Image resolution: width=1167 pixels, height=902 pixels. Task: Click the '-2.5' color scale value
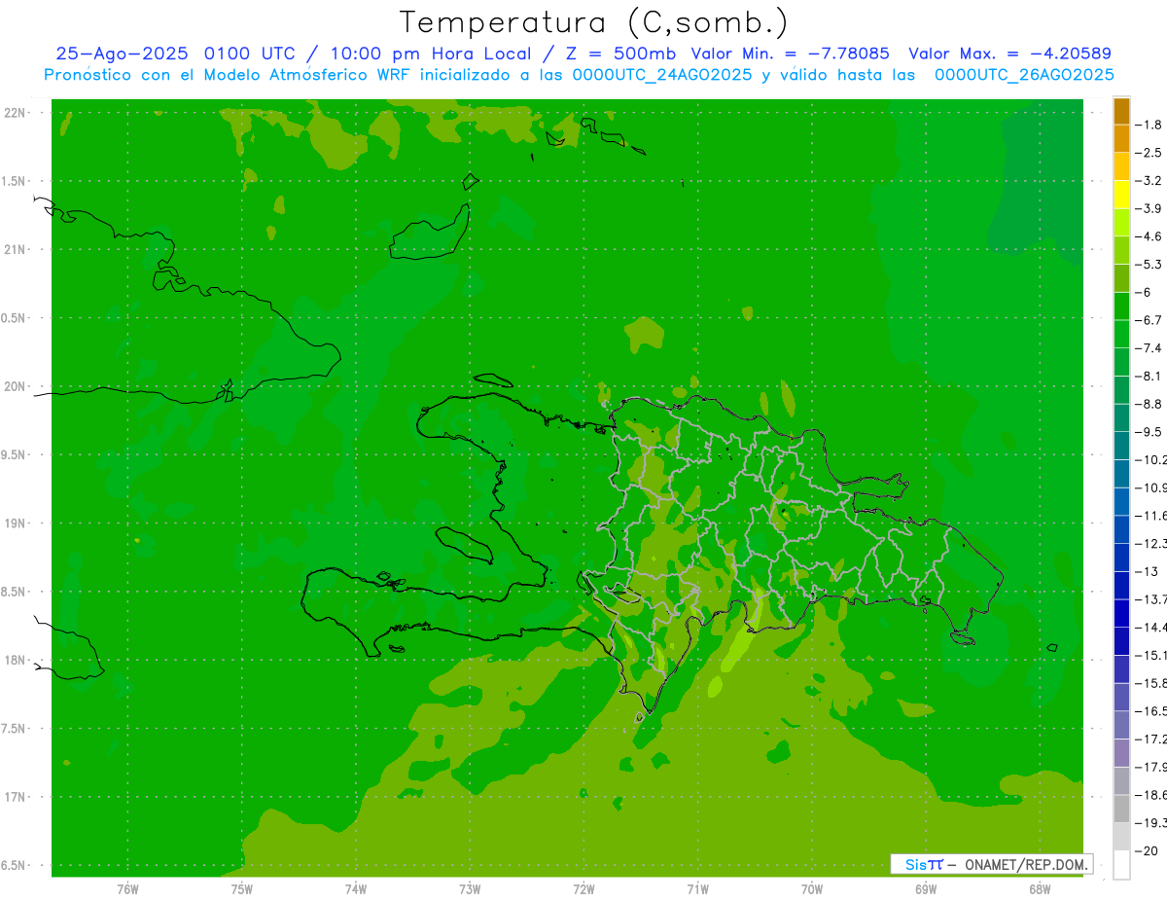(1149, 153)
